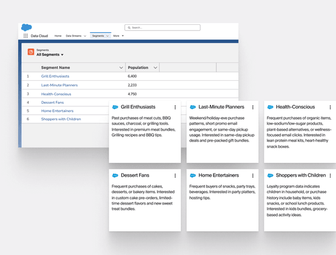
Task: Expand the Segments tab chevron
Action: 107,36
